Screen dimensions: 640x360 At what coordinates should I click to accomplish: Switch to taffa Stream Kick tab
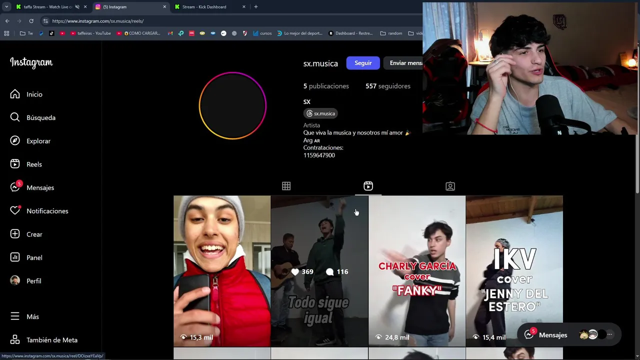tap(47, 7)
